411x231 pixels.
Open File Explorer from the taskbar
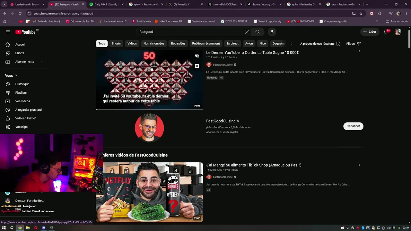click(28, 228)
